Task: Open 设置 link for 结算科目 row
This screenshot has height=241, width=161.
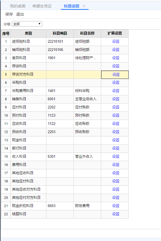Action: click(x=116, y=214)
